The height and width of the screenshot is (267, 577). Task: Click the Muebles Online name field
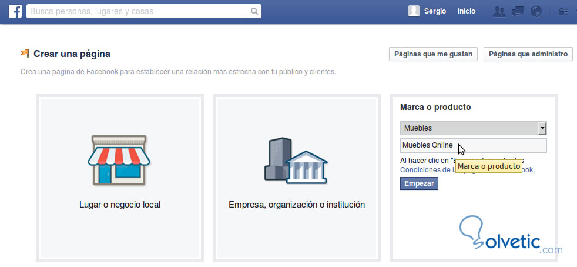(473, 145)
